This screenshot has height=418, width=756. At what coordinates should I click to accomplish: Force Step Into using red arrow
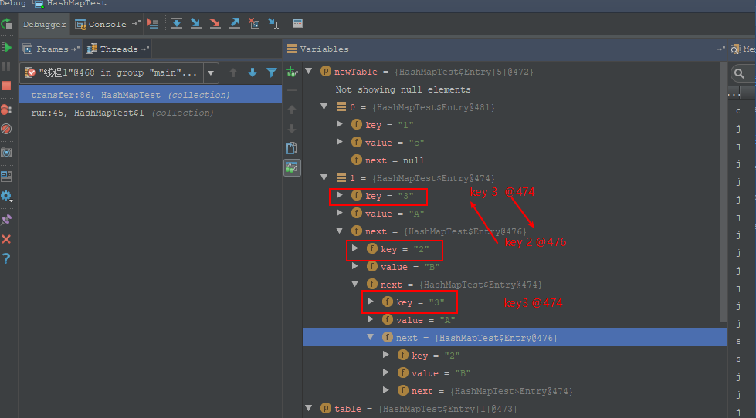215,24
